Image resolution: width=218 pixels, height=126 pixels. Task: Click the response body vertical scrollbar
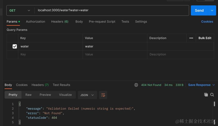(x=214, y=104)
